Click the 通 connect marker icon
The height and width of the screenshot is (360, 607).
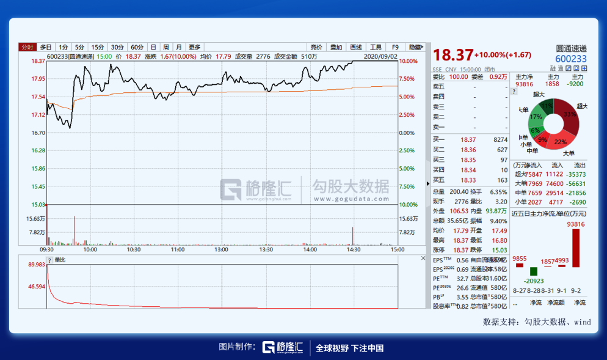561,68
